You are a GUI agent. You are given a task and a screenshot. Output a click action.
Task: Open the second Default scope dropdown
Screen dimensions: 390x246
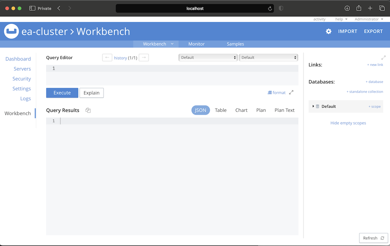[x=268, y=58]
